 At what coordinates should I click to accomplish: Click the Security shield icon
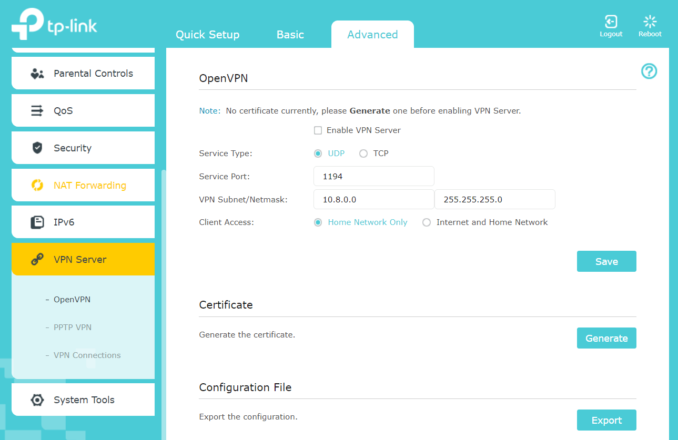pos(37,148)
